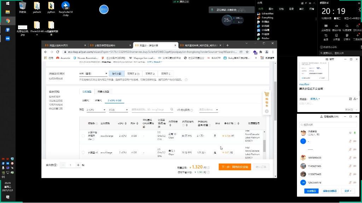Click the orange next step network button
This screenshot has height=203, width=362.
(x=235, y=167)
